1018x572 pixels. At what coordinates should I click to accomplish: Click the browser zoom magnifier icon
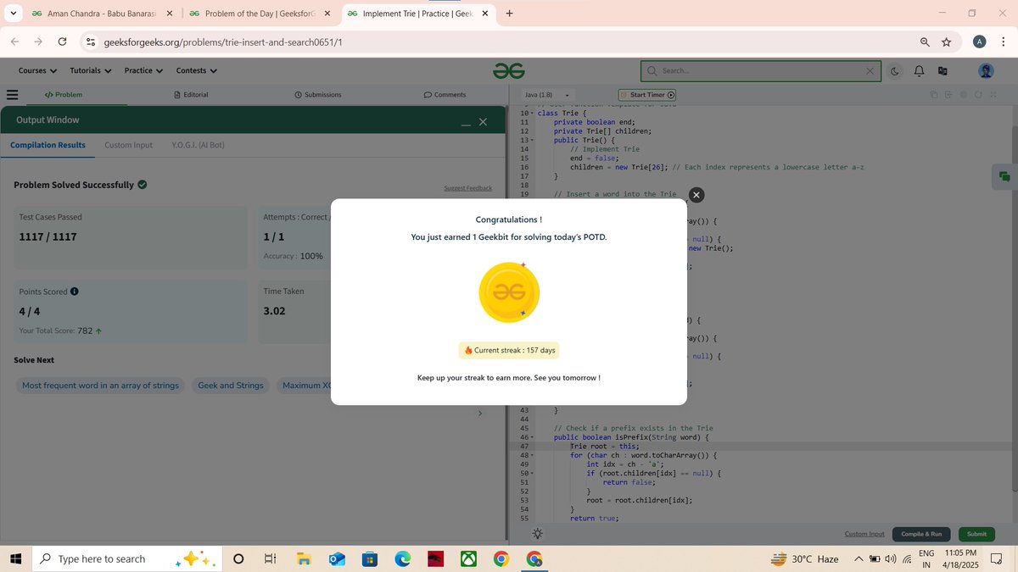[x=925, y=42]
